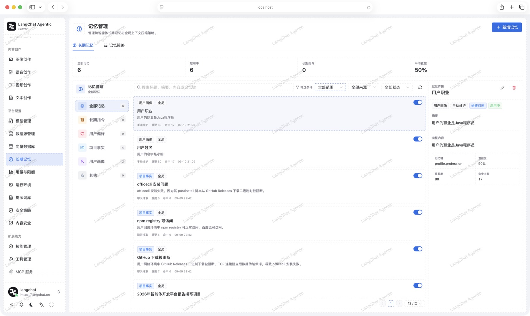Click the refresh icon beside the filters
Image resolution: width=530 pixels, height=316 pixels.
[420, 87]
